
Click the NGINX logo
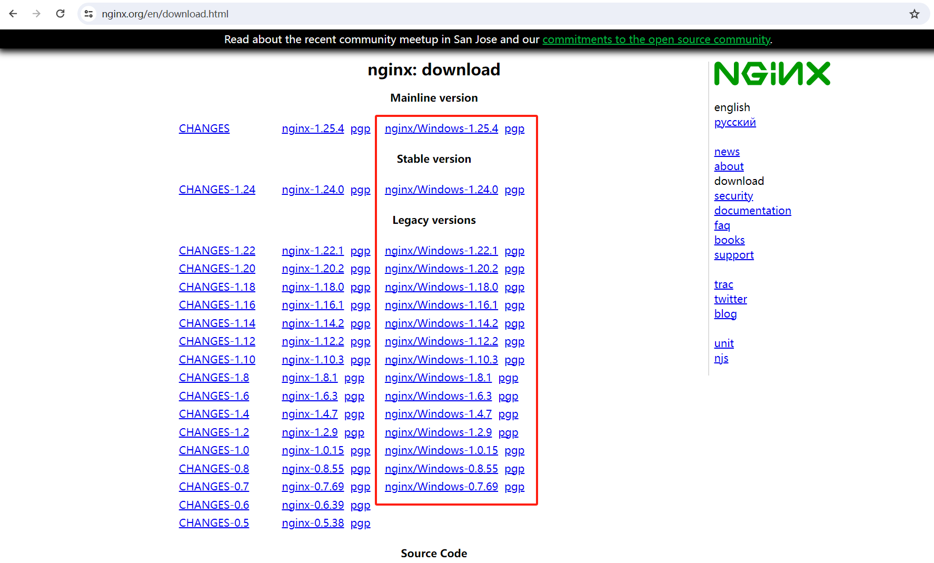coord(772,74)
